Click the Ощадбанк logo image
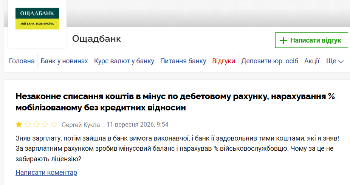 coord(37,19)
